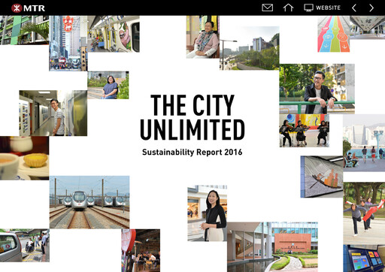Click the woman in black cardigan photo

click(208, 213)
